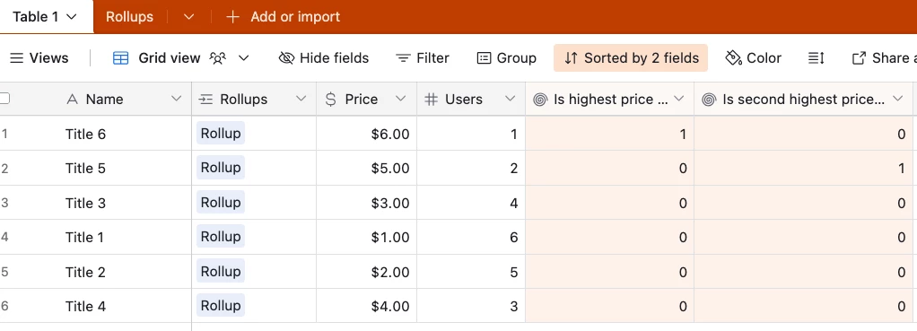Expand the Table 1 tab dropdown arrow
Screen dimensions: 917x331
[x=72, y=17]
